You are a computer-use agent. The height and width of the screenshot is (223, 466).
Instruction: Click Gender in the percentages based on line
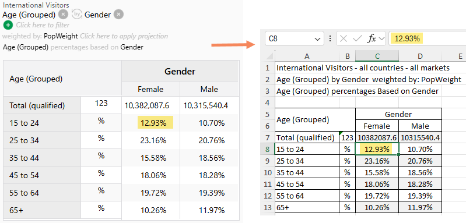pos(132,47)
